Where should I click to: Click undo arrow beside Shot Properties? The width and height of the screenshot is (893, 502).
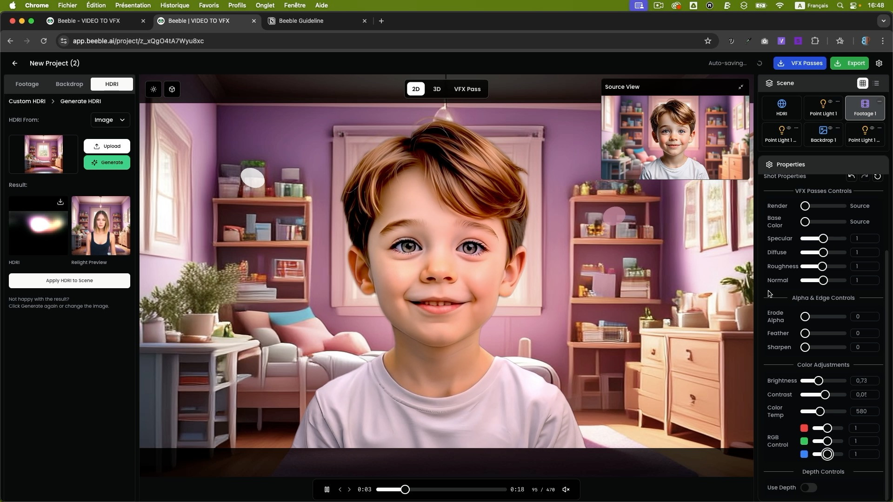851,176
